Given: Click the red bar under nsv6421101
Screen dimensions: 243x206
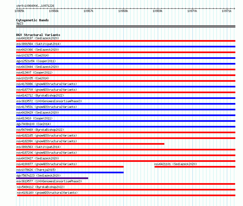Looking at the screenshot, I should 195,167.
